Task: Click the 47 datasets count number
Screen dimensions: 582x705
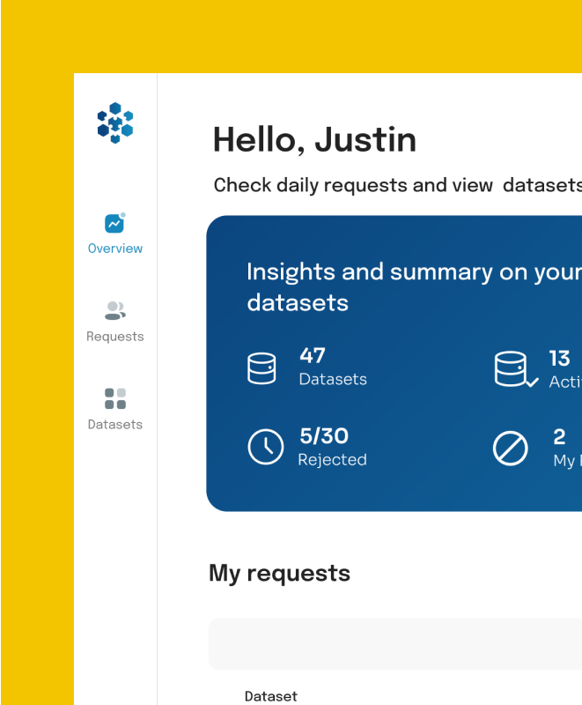Action: [x=313, y=356]
